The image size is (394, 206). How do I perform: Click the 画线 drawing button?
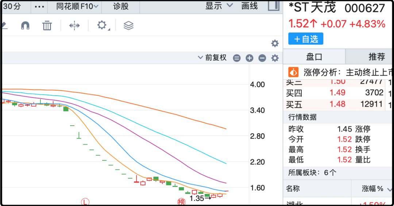(250, 5)
